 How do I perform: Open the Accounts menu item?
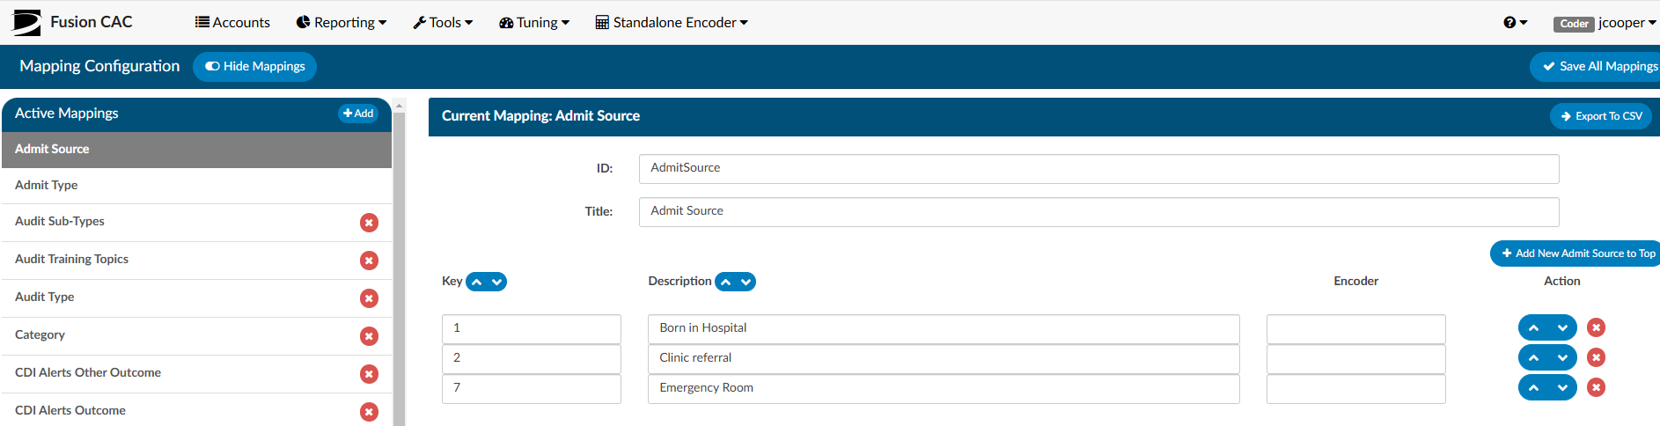pos(232,23)
